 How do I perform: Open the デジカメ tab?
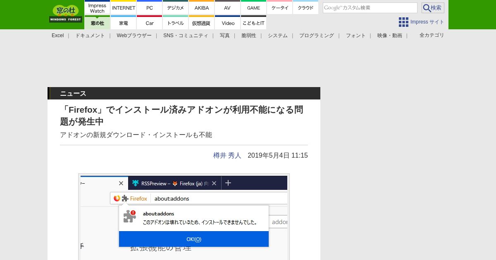click(x=176, y=8)
